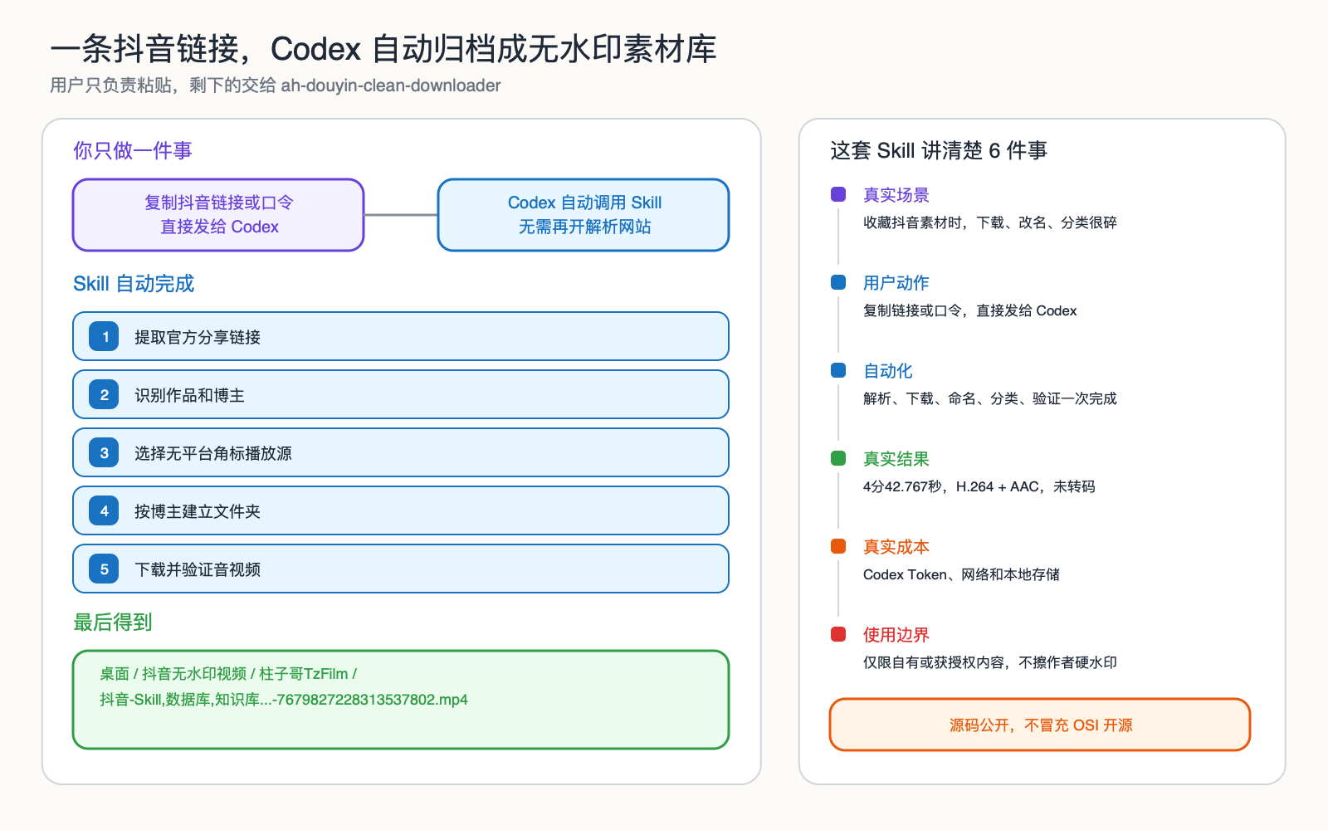Click the step text 识别作品和博主
Viewport: 1328px width, 830px height.
189,395
